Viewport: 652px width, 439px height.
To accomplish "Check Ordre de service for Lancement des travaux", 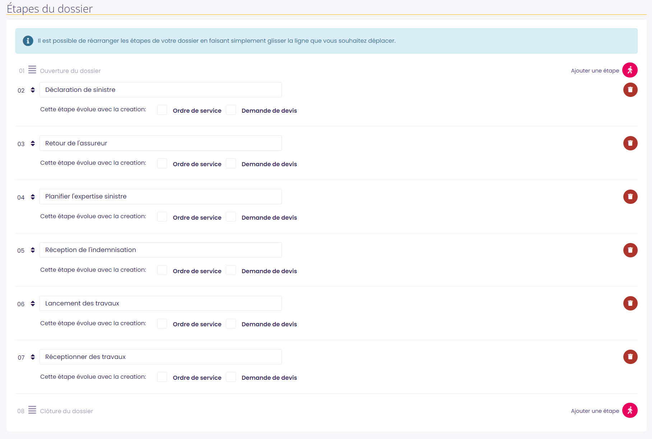I will pos(162,324).
